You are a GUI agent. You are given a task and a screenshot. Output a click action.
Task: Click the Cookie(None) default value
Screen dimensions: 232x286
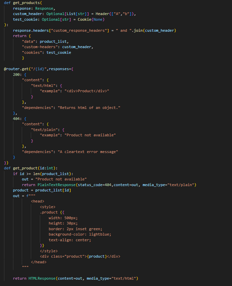pos(91,19)
